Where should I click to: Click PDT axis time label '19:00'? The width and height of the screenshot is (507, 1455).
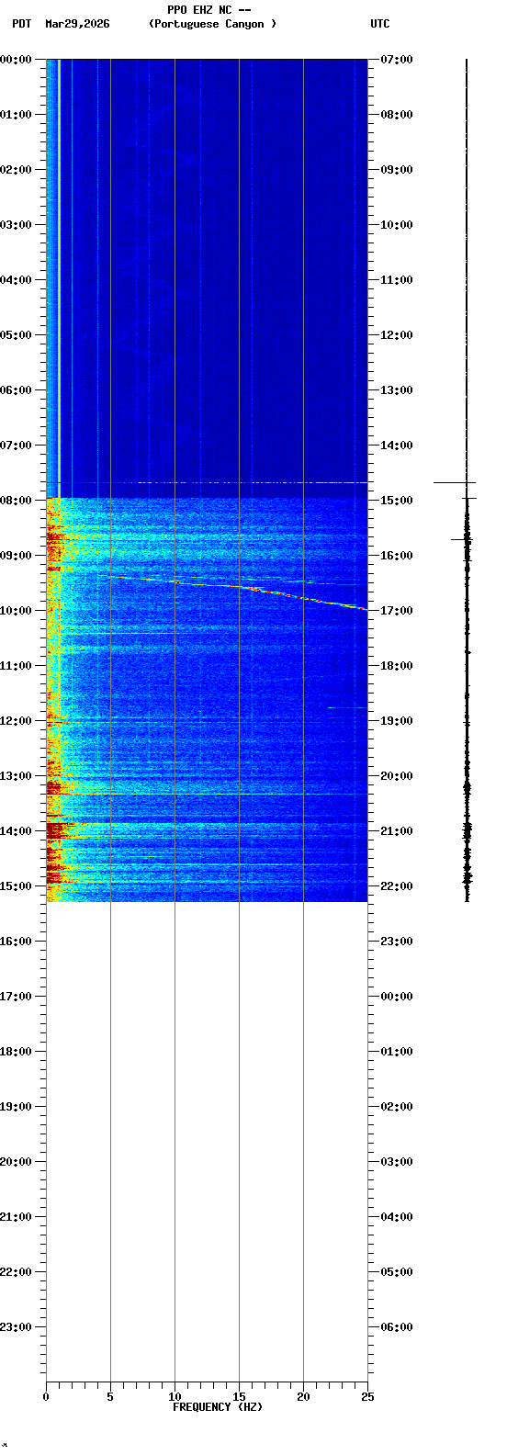coord(16,1107)
